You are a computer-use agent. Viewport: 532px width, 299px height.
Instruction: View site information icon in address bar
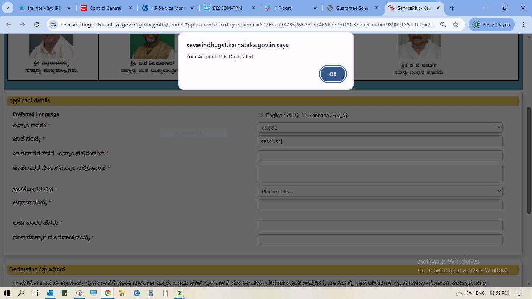point(53,25)
